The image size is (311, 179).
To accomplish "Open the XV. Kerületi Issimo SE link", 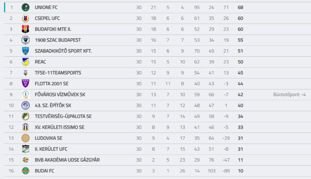I will coord(60,127).
